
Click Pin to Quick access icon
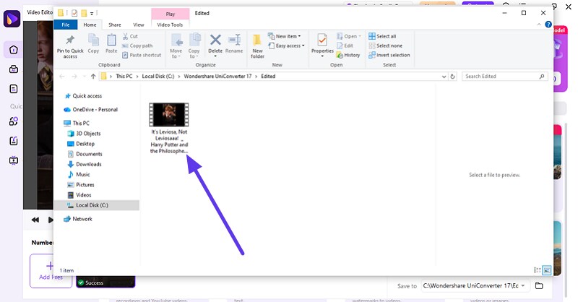click(70, 40)
